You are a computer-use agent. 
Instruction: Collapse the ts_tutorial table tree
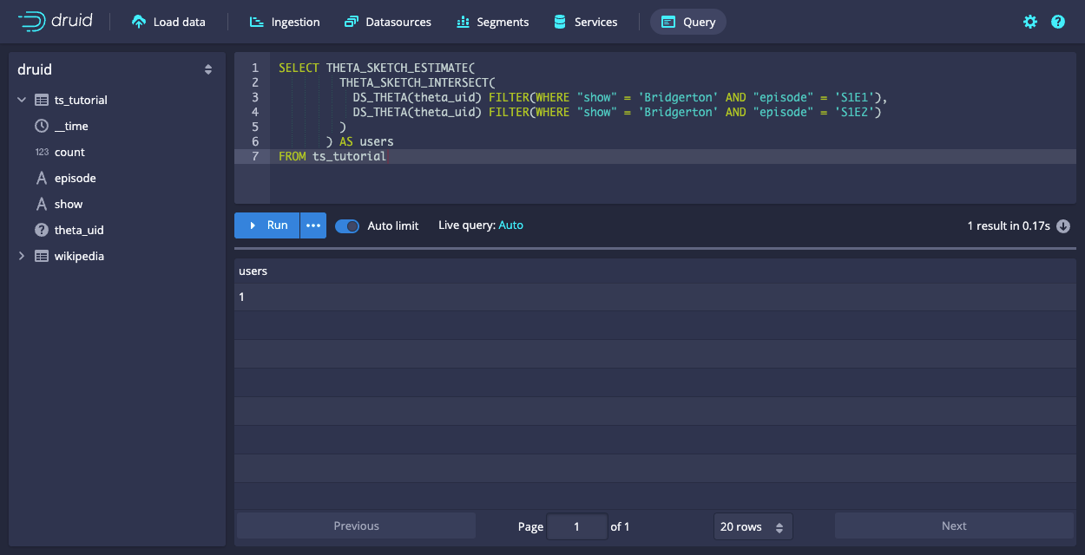tap(21, 100)
